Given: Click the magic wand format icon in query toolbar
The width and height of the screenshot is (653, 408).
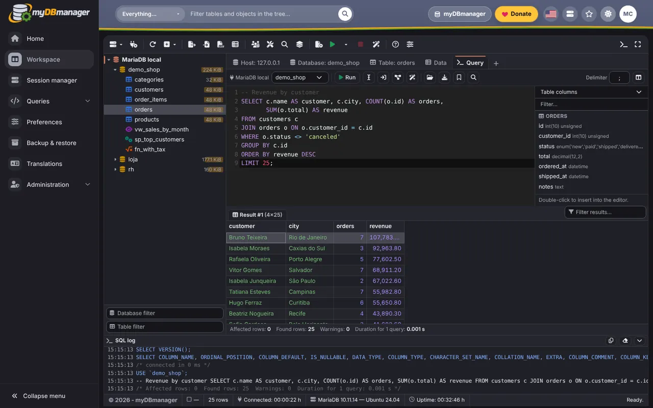Looking at the screenshot, I should coord(412,78).
